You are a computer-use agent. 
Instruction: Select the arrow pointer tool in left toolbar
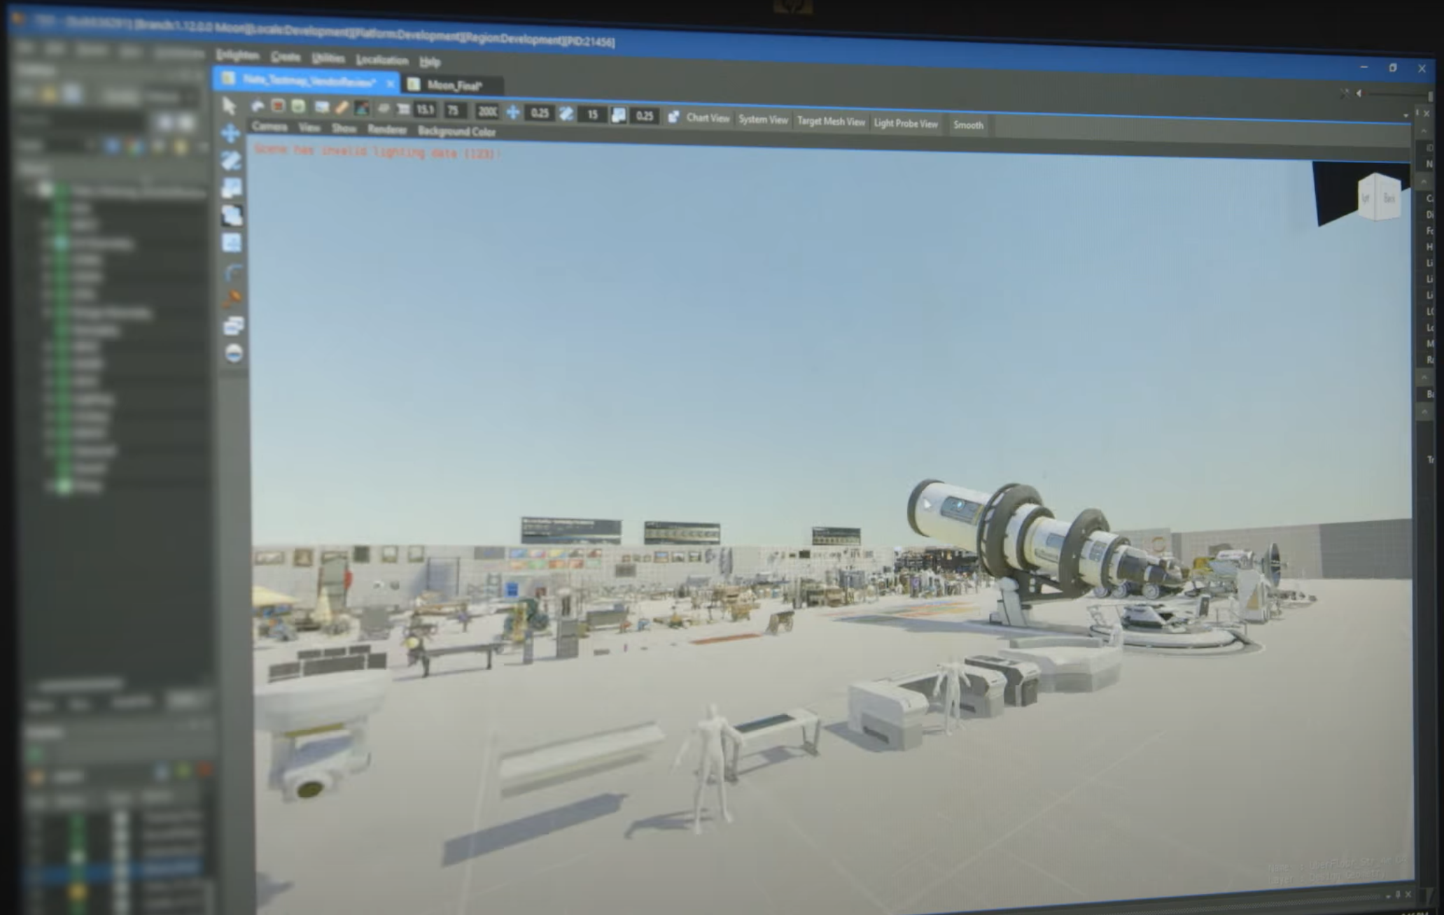coord(229,106)
